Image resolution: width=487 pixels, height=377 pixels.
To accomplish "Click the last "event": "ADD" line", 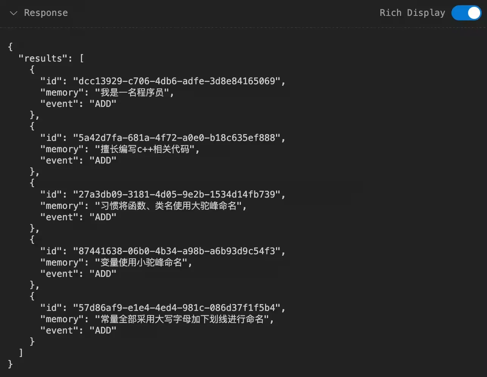I will pos(78,331).
